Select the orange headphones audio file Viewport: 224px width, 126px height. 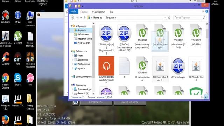pos(106,70)
